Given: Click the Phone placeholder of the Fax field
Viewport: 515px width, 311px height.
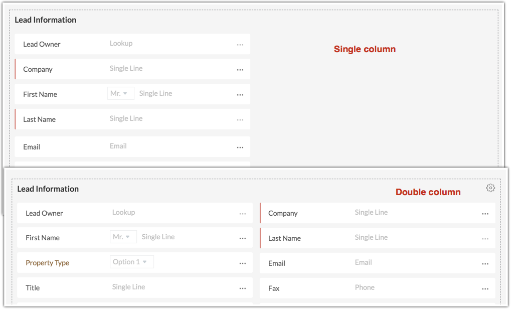Looking at the screenshot, I should [365, 287].
